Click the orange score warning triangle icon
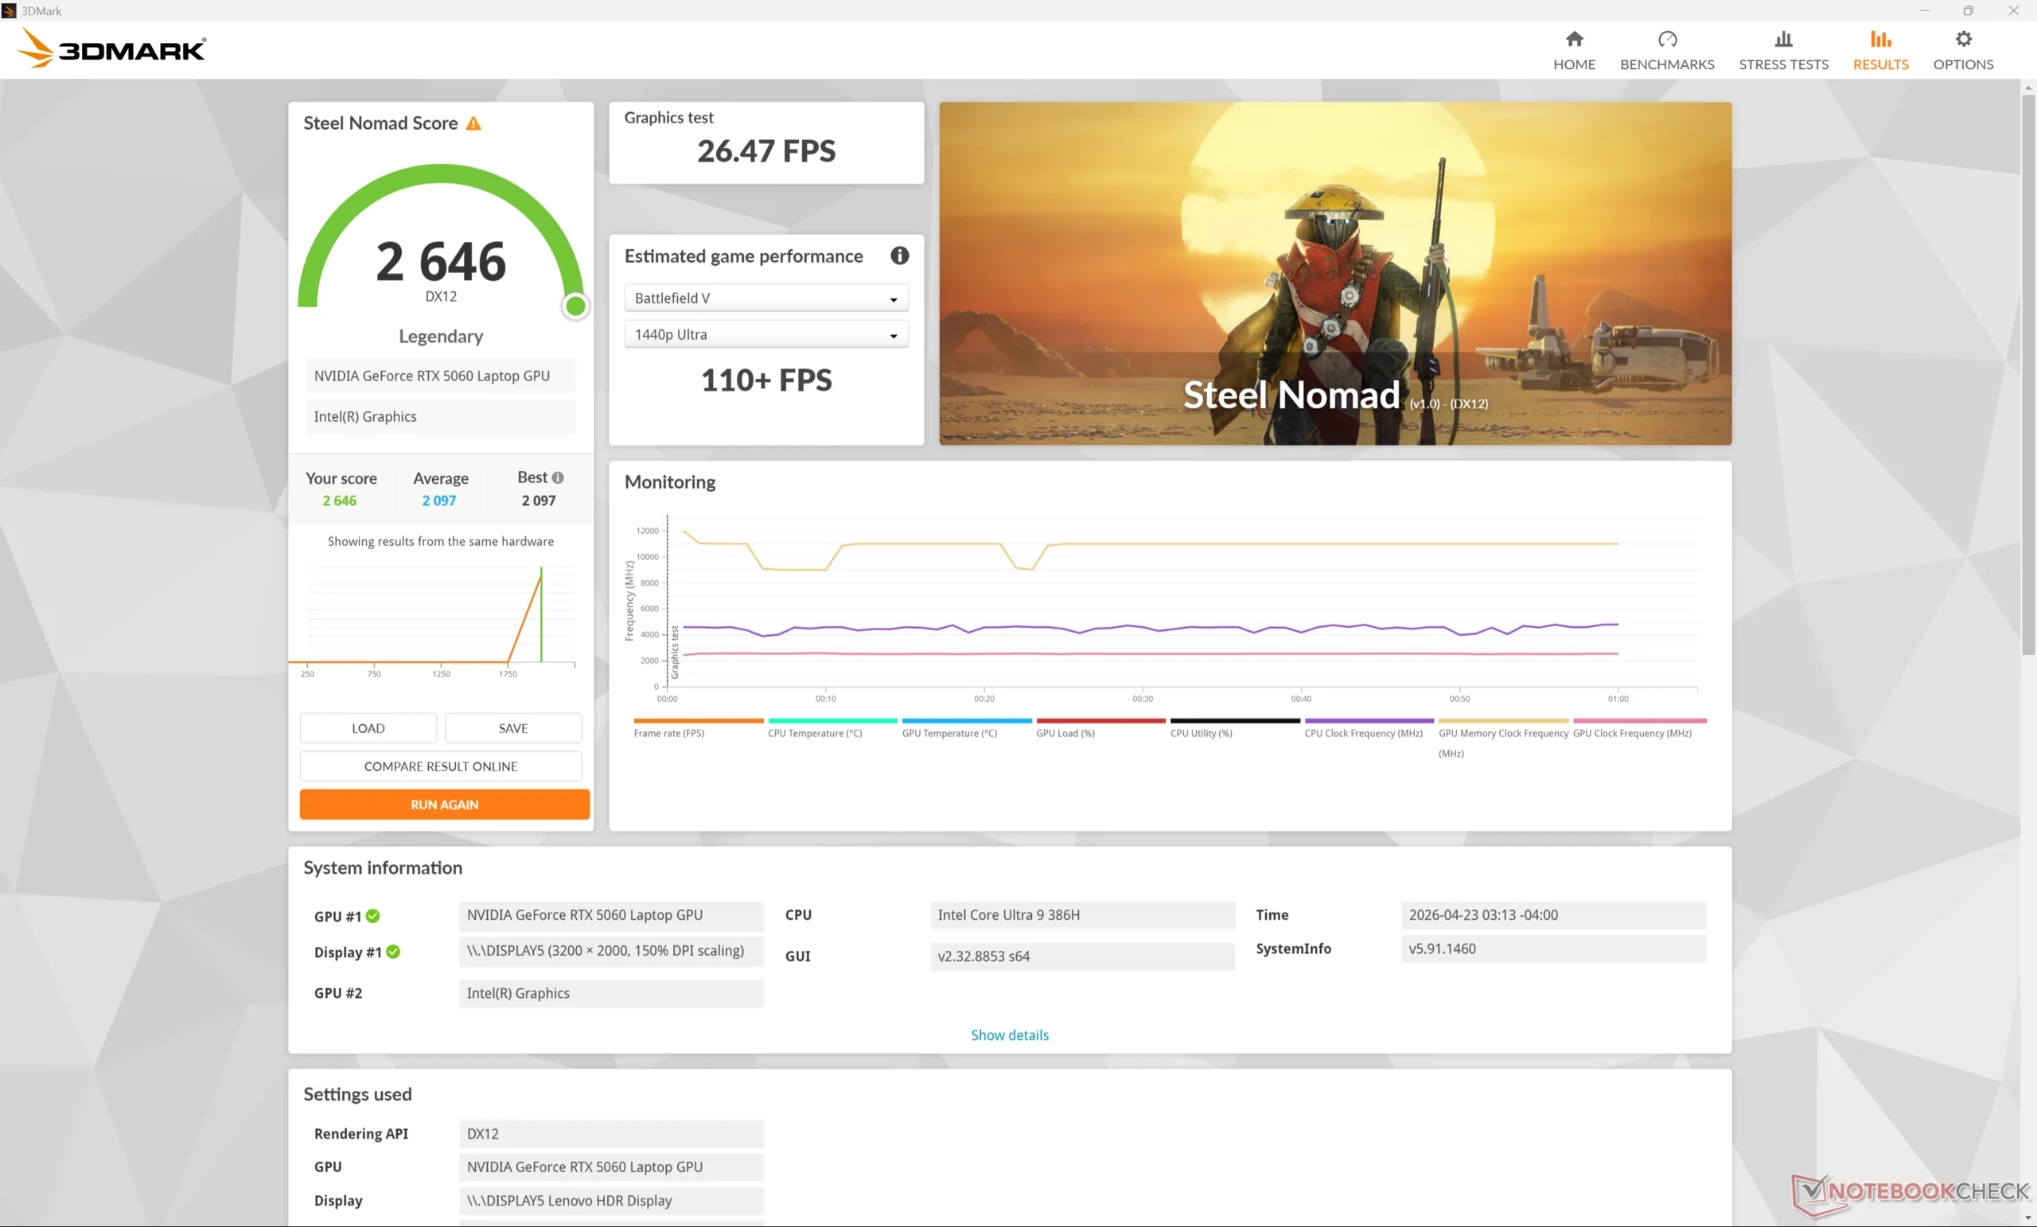2037x1227 pixels. pyautogui.click(x=473, y=124)
